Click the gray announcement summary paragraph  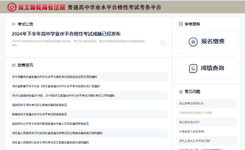click(78, 43)
